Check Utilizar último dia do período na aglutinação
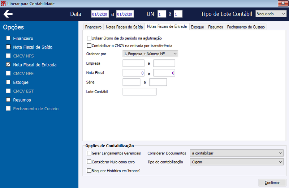The width and height of the screenshot is (289, 188). 89,38
